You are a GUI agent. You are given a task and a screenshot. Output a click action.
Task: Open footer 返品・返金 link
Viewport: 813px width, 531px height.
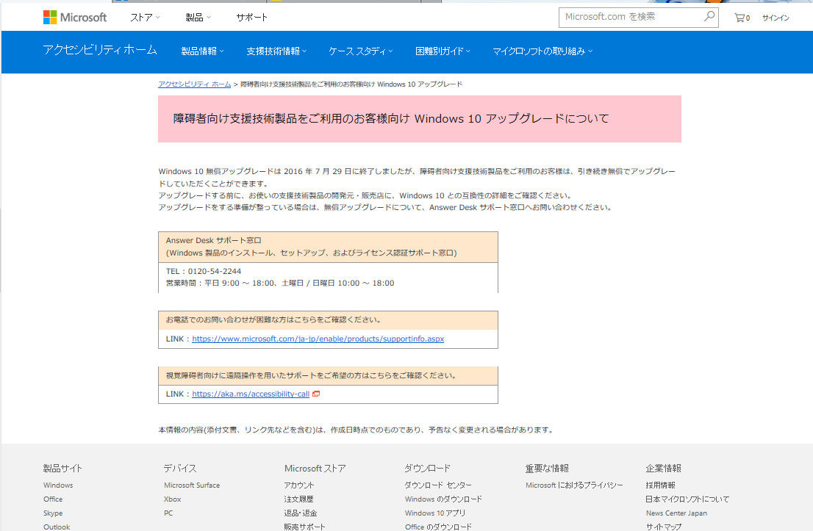301,513
